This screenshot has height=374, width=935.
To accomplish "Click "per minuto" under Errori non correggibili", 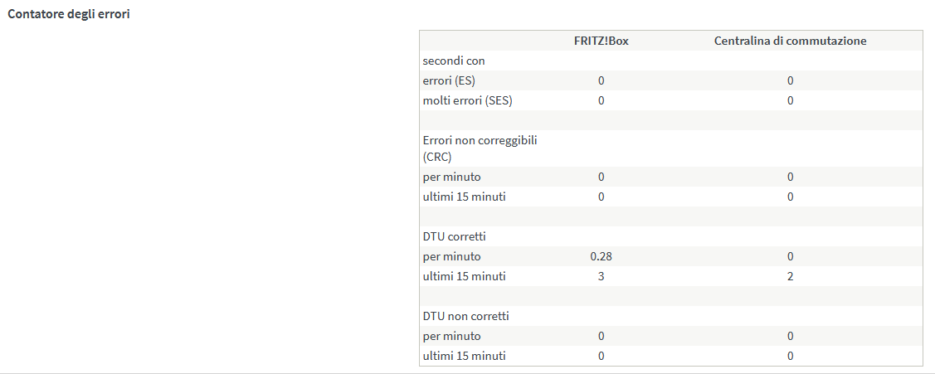I will (451, 177).
